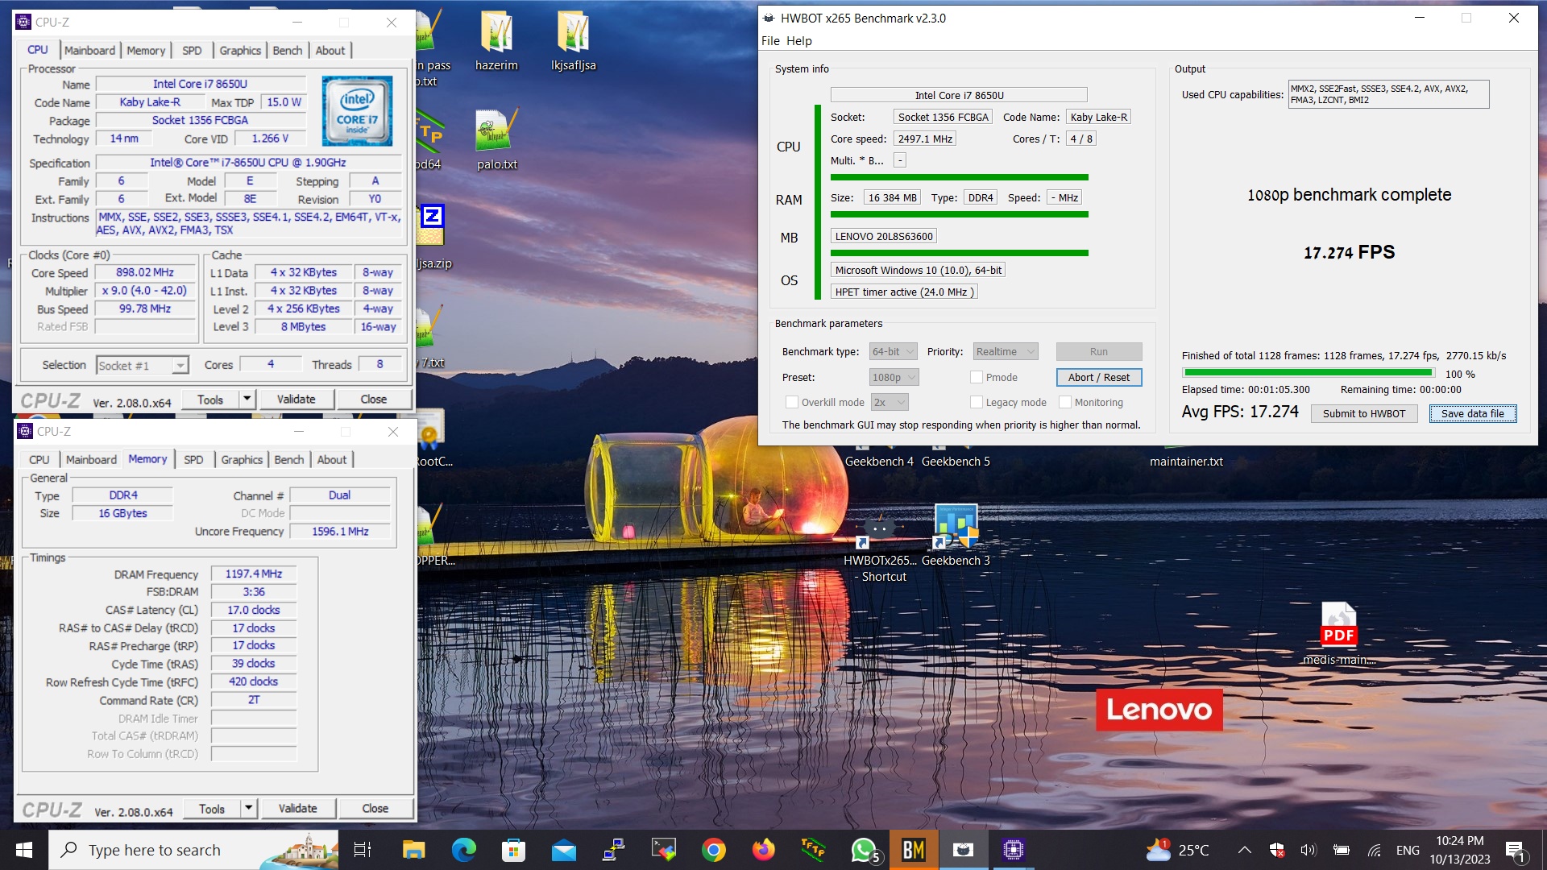Click Tools button in top CPU-Z window
The height and width of the screenshot is (870, 1547).
click(x=210, y=399)
